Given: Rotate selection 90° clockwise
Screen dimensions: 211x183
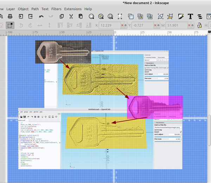Looking at the screenshot, I should click(30, 25).
